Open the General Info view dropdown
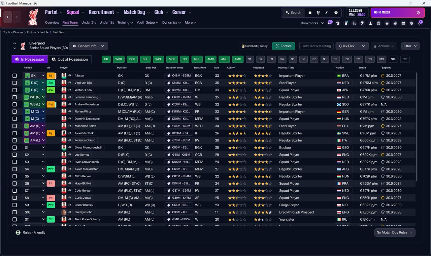431x256 pixels. point(89,46)
